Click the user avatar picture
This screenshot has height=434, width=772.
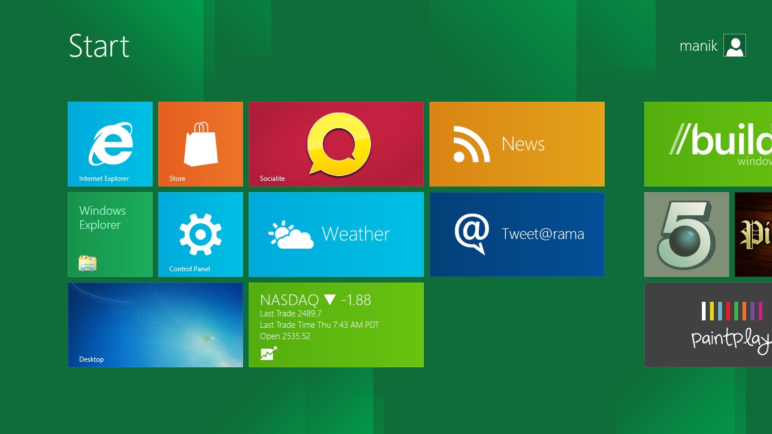734,45
